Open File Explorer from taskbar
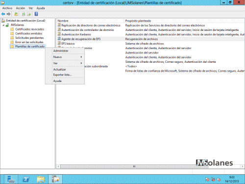The image size is (245, 184). tap(41, 179)
